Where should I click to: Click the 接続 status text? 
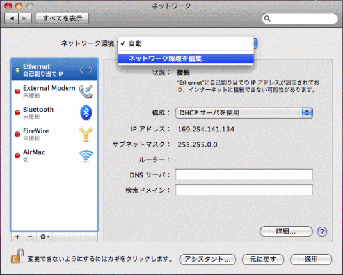point(183,72)
